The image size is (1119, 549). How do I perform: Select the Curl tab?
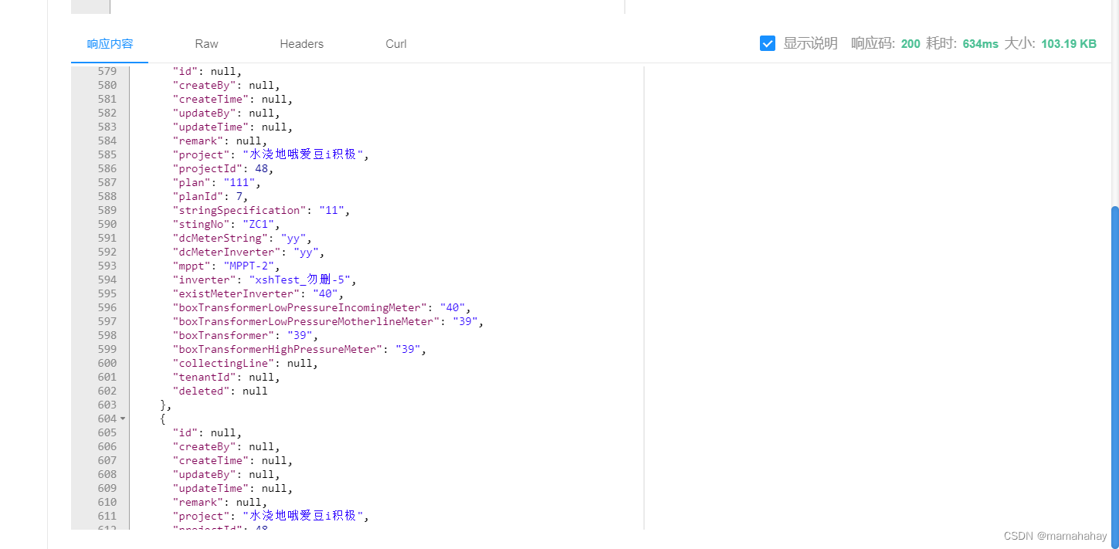coord(395,44)
